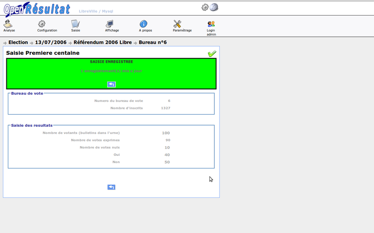The height and width of the screenshot is (233, 374).
Task: Click the globe icon in the header
Action: (x=214, y=7)
